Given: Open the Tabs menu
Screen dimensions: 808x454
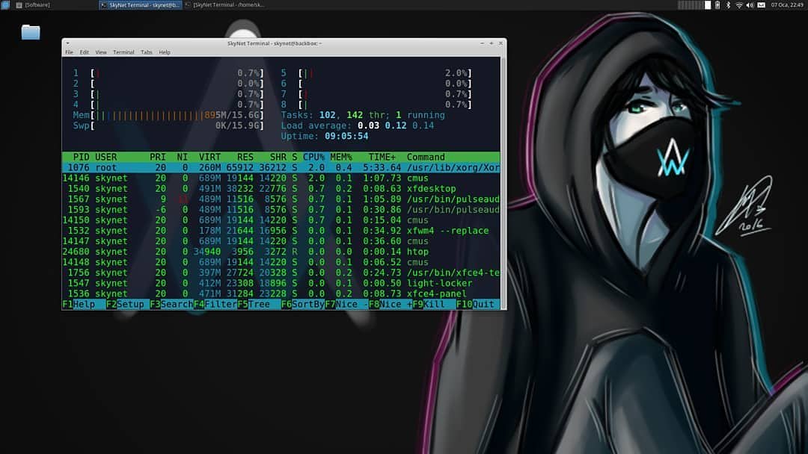Looking at the screenshot, I should pos(146,52).
